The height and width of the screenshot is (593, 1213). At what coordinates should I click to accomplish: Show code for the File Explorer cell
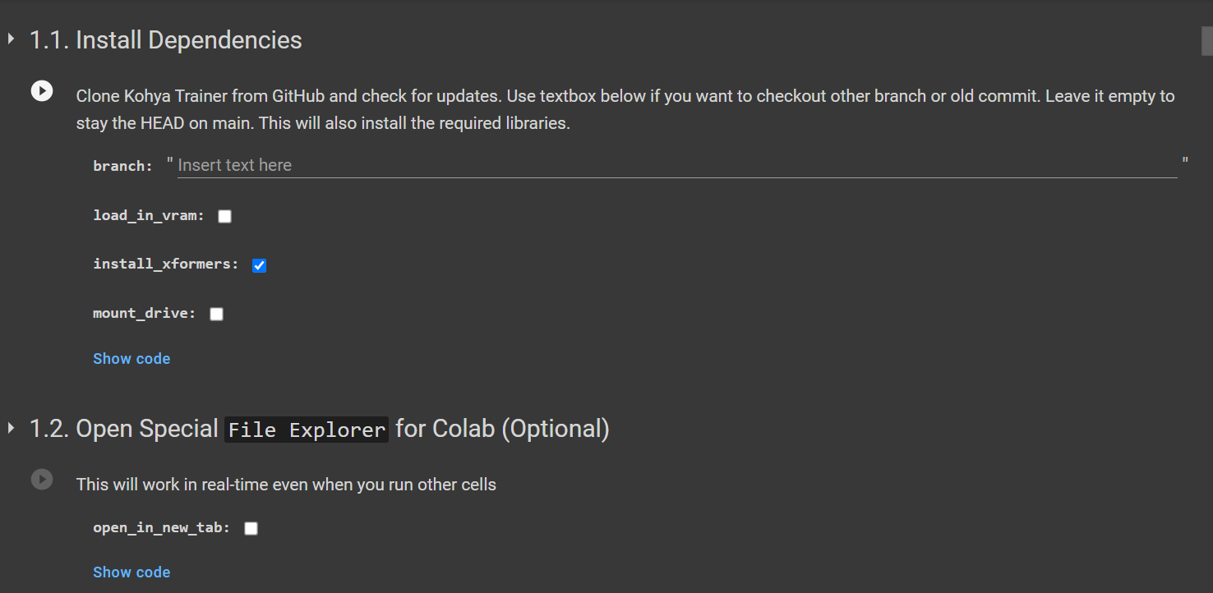click(x=131, y=572)
